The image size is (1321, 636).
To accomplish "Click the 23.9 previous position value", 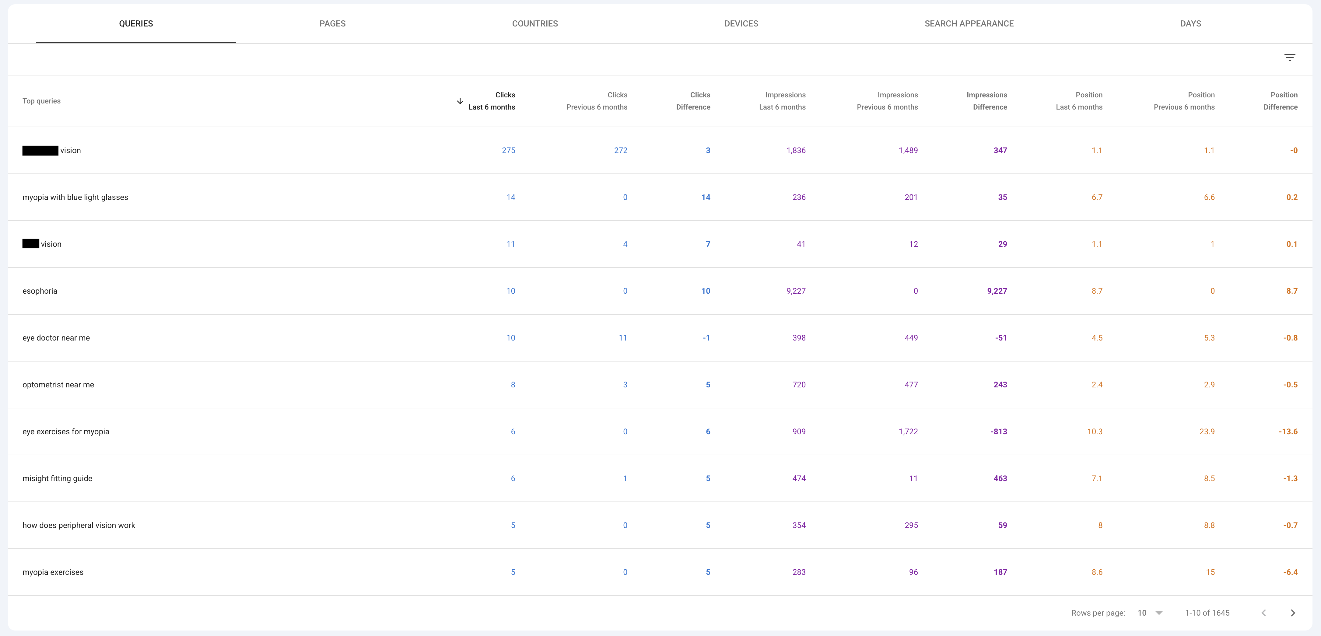I will [x=1207, y=432].
